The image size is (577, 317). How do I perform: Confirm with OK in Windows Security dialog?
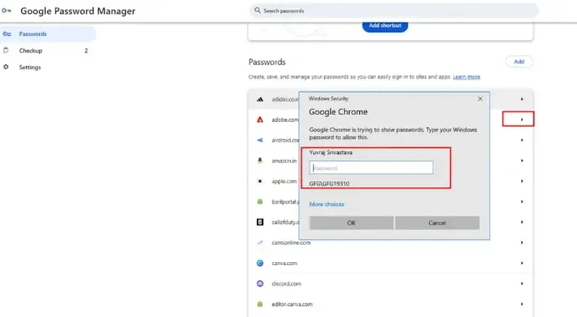click(x=351, y=223)
